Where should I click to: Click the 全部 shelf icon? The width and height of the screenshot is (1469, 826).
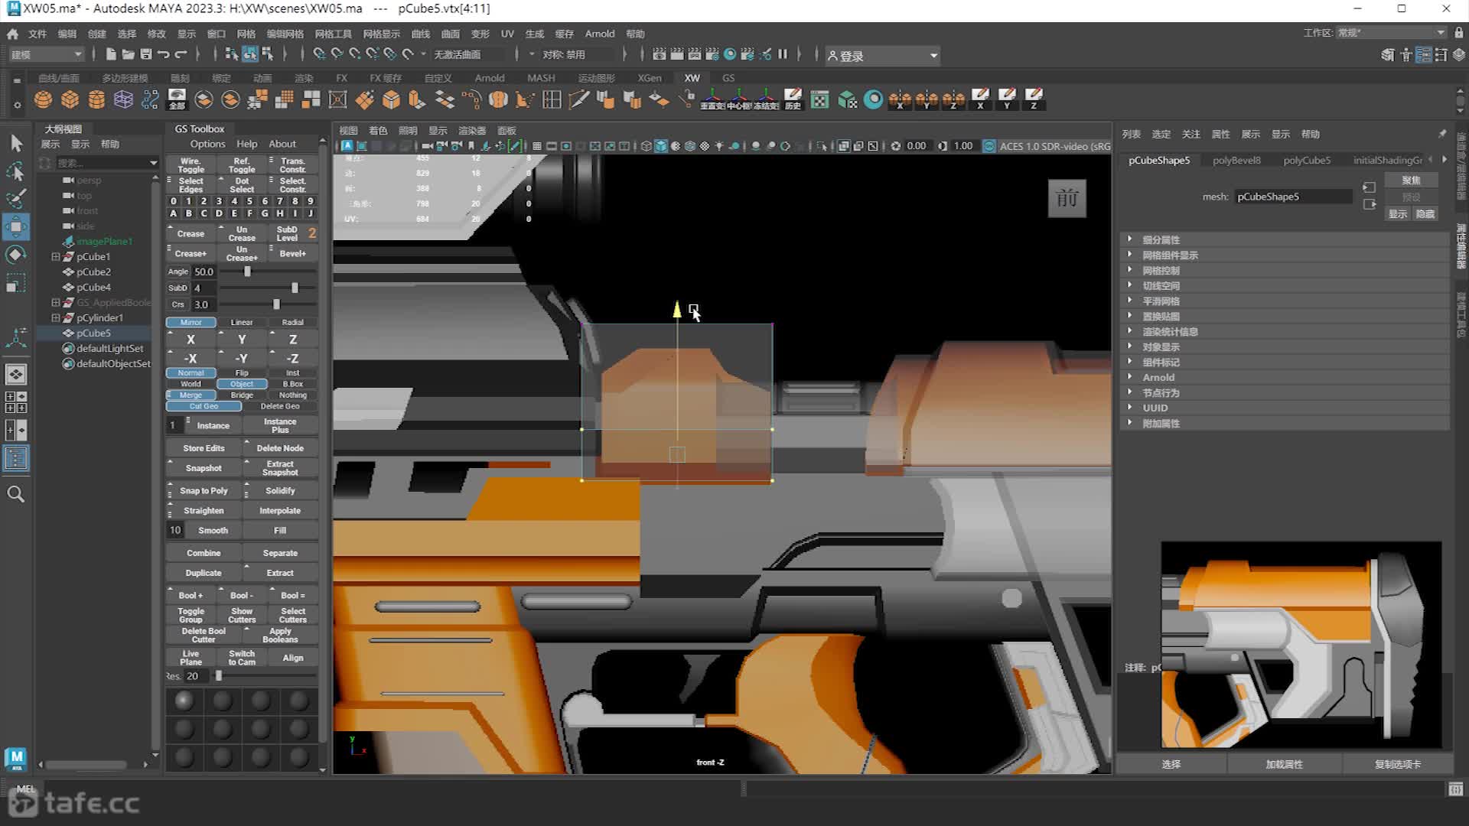pyautogui.click(x=177, y=99)
